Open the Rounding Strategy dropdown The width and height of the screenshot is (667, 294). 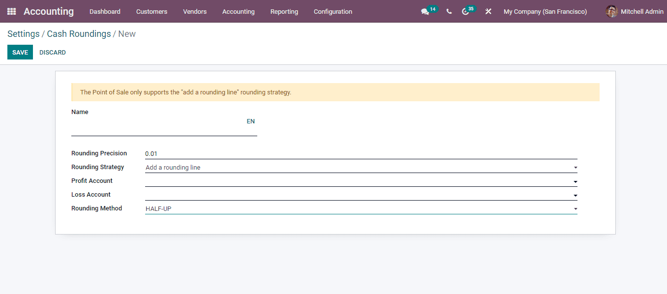pyautogui.click(x=575, y=168)
